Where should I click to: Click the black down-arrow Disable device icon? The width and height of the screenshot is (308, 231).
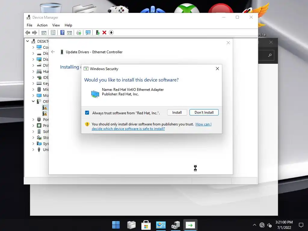tap(111, 32)
